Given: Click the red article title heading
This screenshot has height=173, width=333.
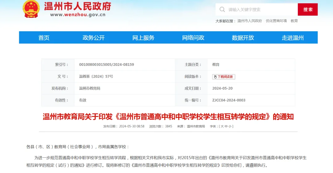Looking at the screenshot, I should point(168,117).
